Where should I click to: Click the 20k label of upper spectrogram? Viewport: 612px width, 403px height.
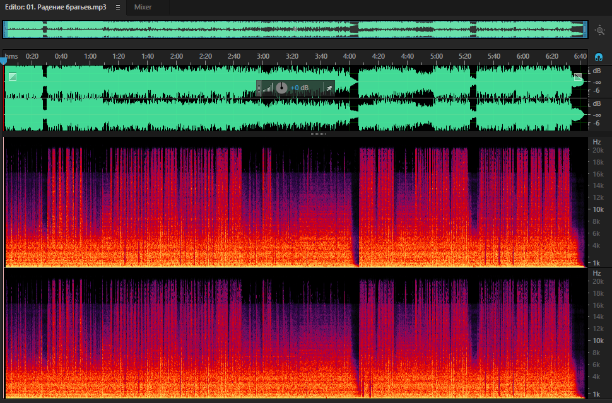(598, 150)
